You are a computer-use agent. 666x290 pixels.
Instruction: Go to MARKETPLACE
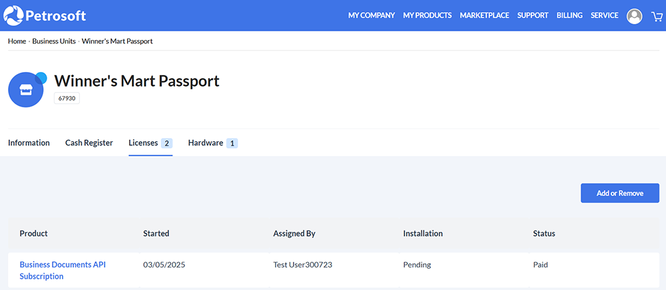pyautogui.click(x=485, y=15)
